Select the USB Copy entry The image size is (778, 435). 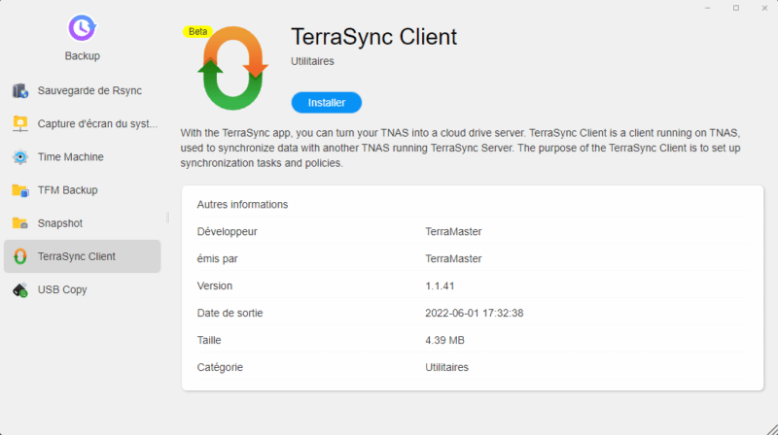(x=83, y=289)
